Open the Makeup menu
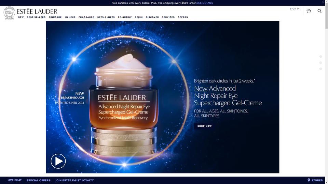The height and width of the screenshot is (184, 328). click(x=70, y=17)
